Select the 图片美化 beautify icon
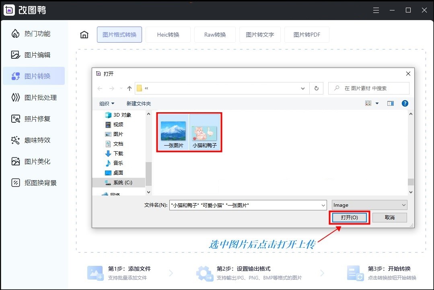434x290 pixels. coord(16,161)
